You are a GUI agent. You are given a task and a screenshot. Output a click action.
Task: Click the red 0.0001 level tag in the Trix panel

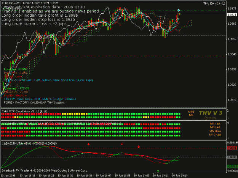(232, 148)
